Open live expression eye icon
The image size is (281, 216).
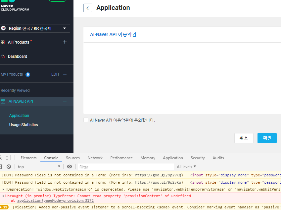pyautogui.click(x=70, y=167)
